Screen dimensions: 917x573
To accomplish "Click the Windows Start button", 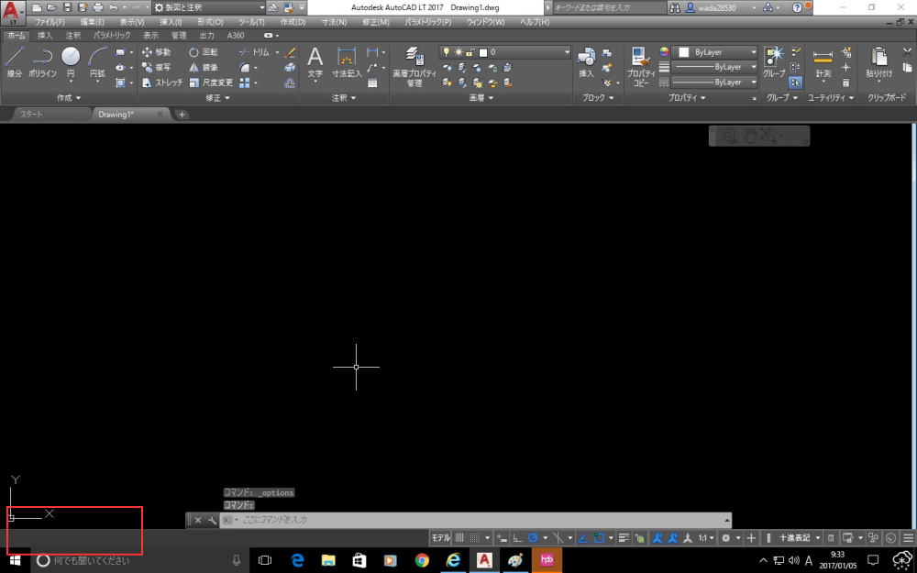I will 16,561.
